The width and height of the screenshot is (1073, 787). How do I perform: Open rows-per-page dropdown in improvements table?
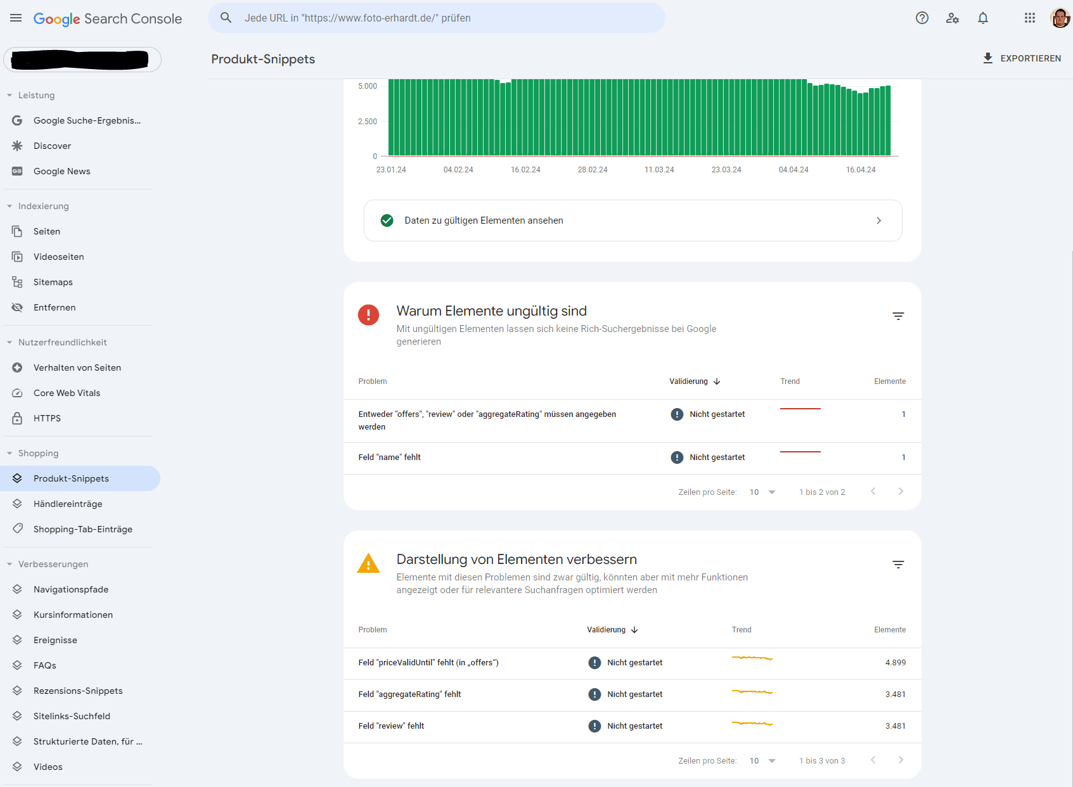(762, 761)
